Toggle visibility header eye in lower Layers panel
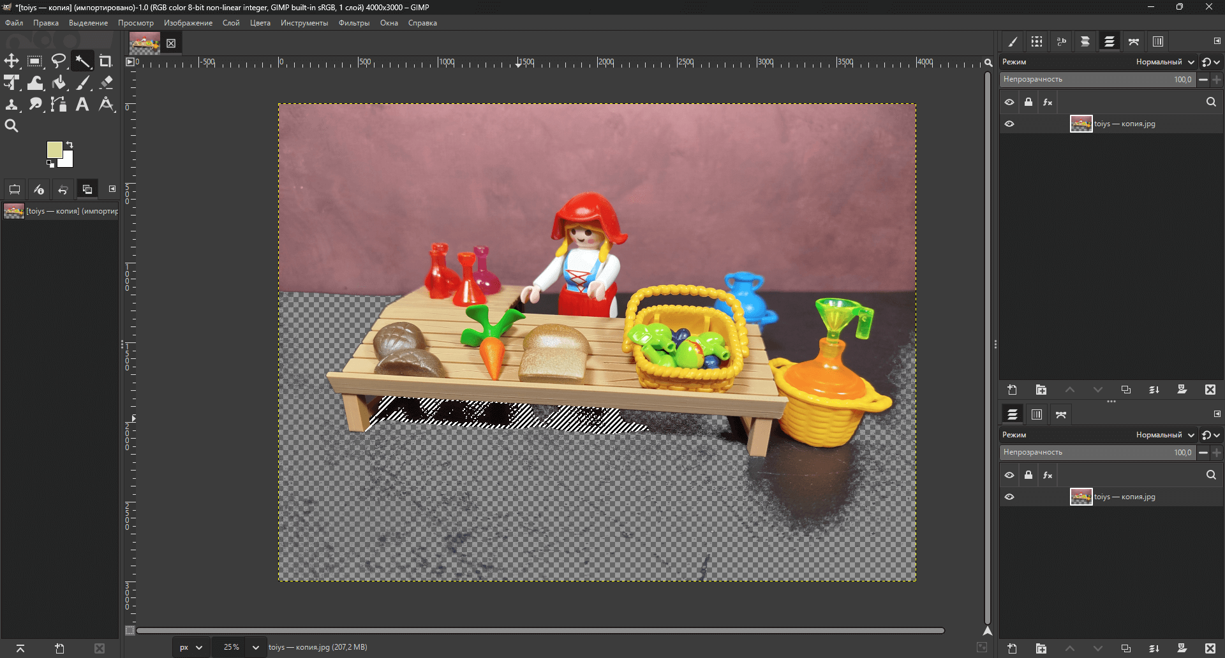This screenshot has height=658, width=1225. point(1009,475)
